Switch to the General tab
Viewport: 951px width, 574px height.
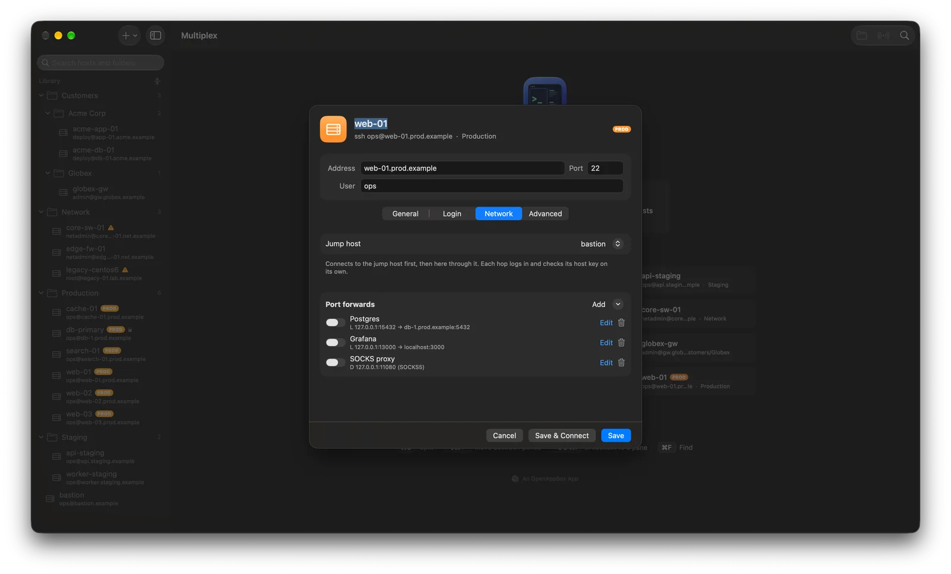(x=405, y=214)
